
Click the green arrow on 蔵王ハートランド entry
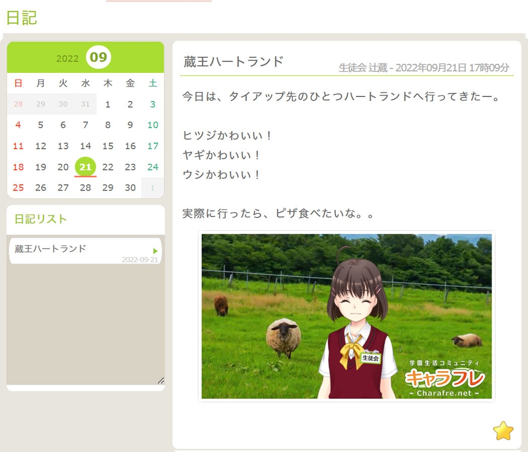click(155, 251)
